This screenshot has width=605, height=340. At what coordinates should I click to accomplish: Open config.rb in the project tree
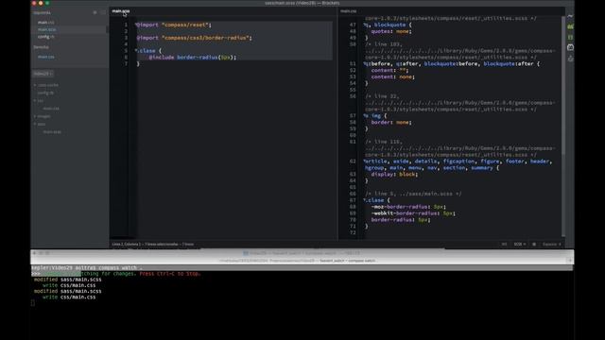[x=45, y=93]
